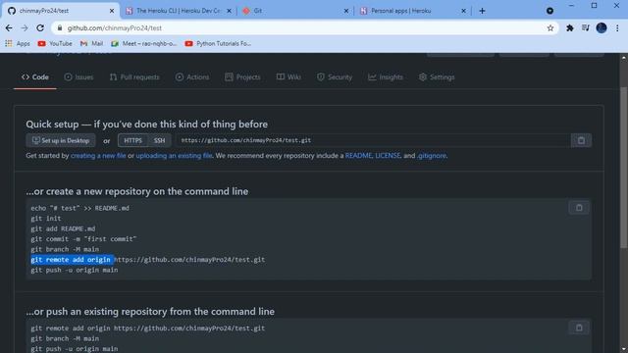Close the chinmayPro24/test tab
628x353 pixels.
point(112,11)
